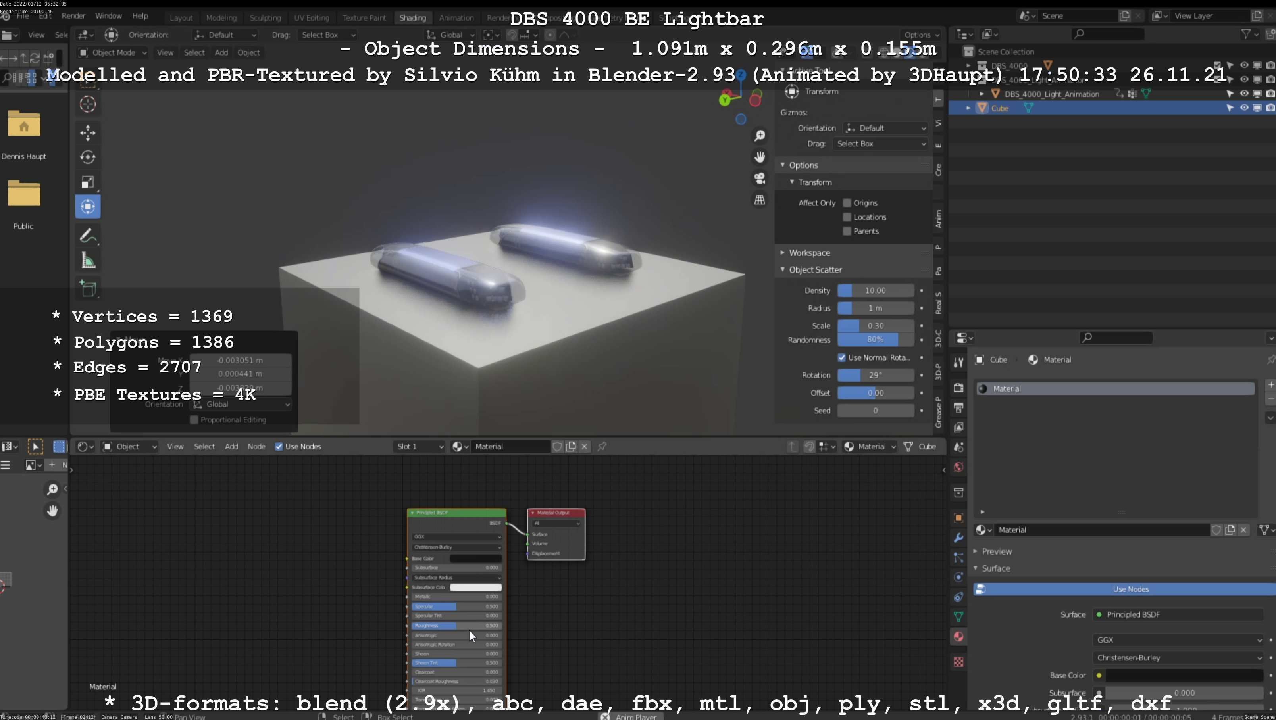Screen dimensions: 1276x720
Task: Enable Affect Only Origins checkbox
Action: click(x=847, y=203)
